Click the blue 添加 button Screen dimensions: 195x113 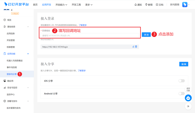146,35
